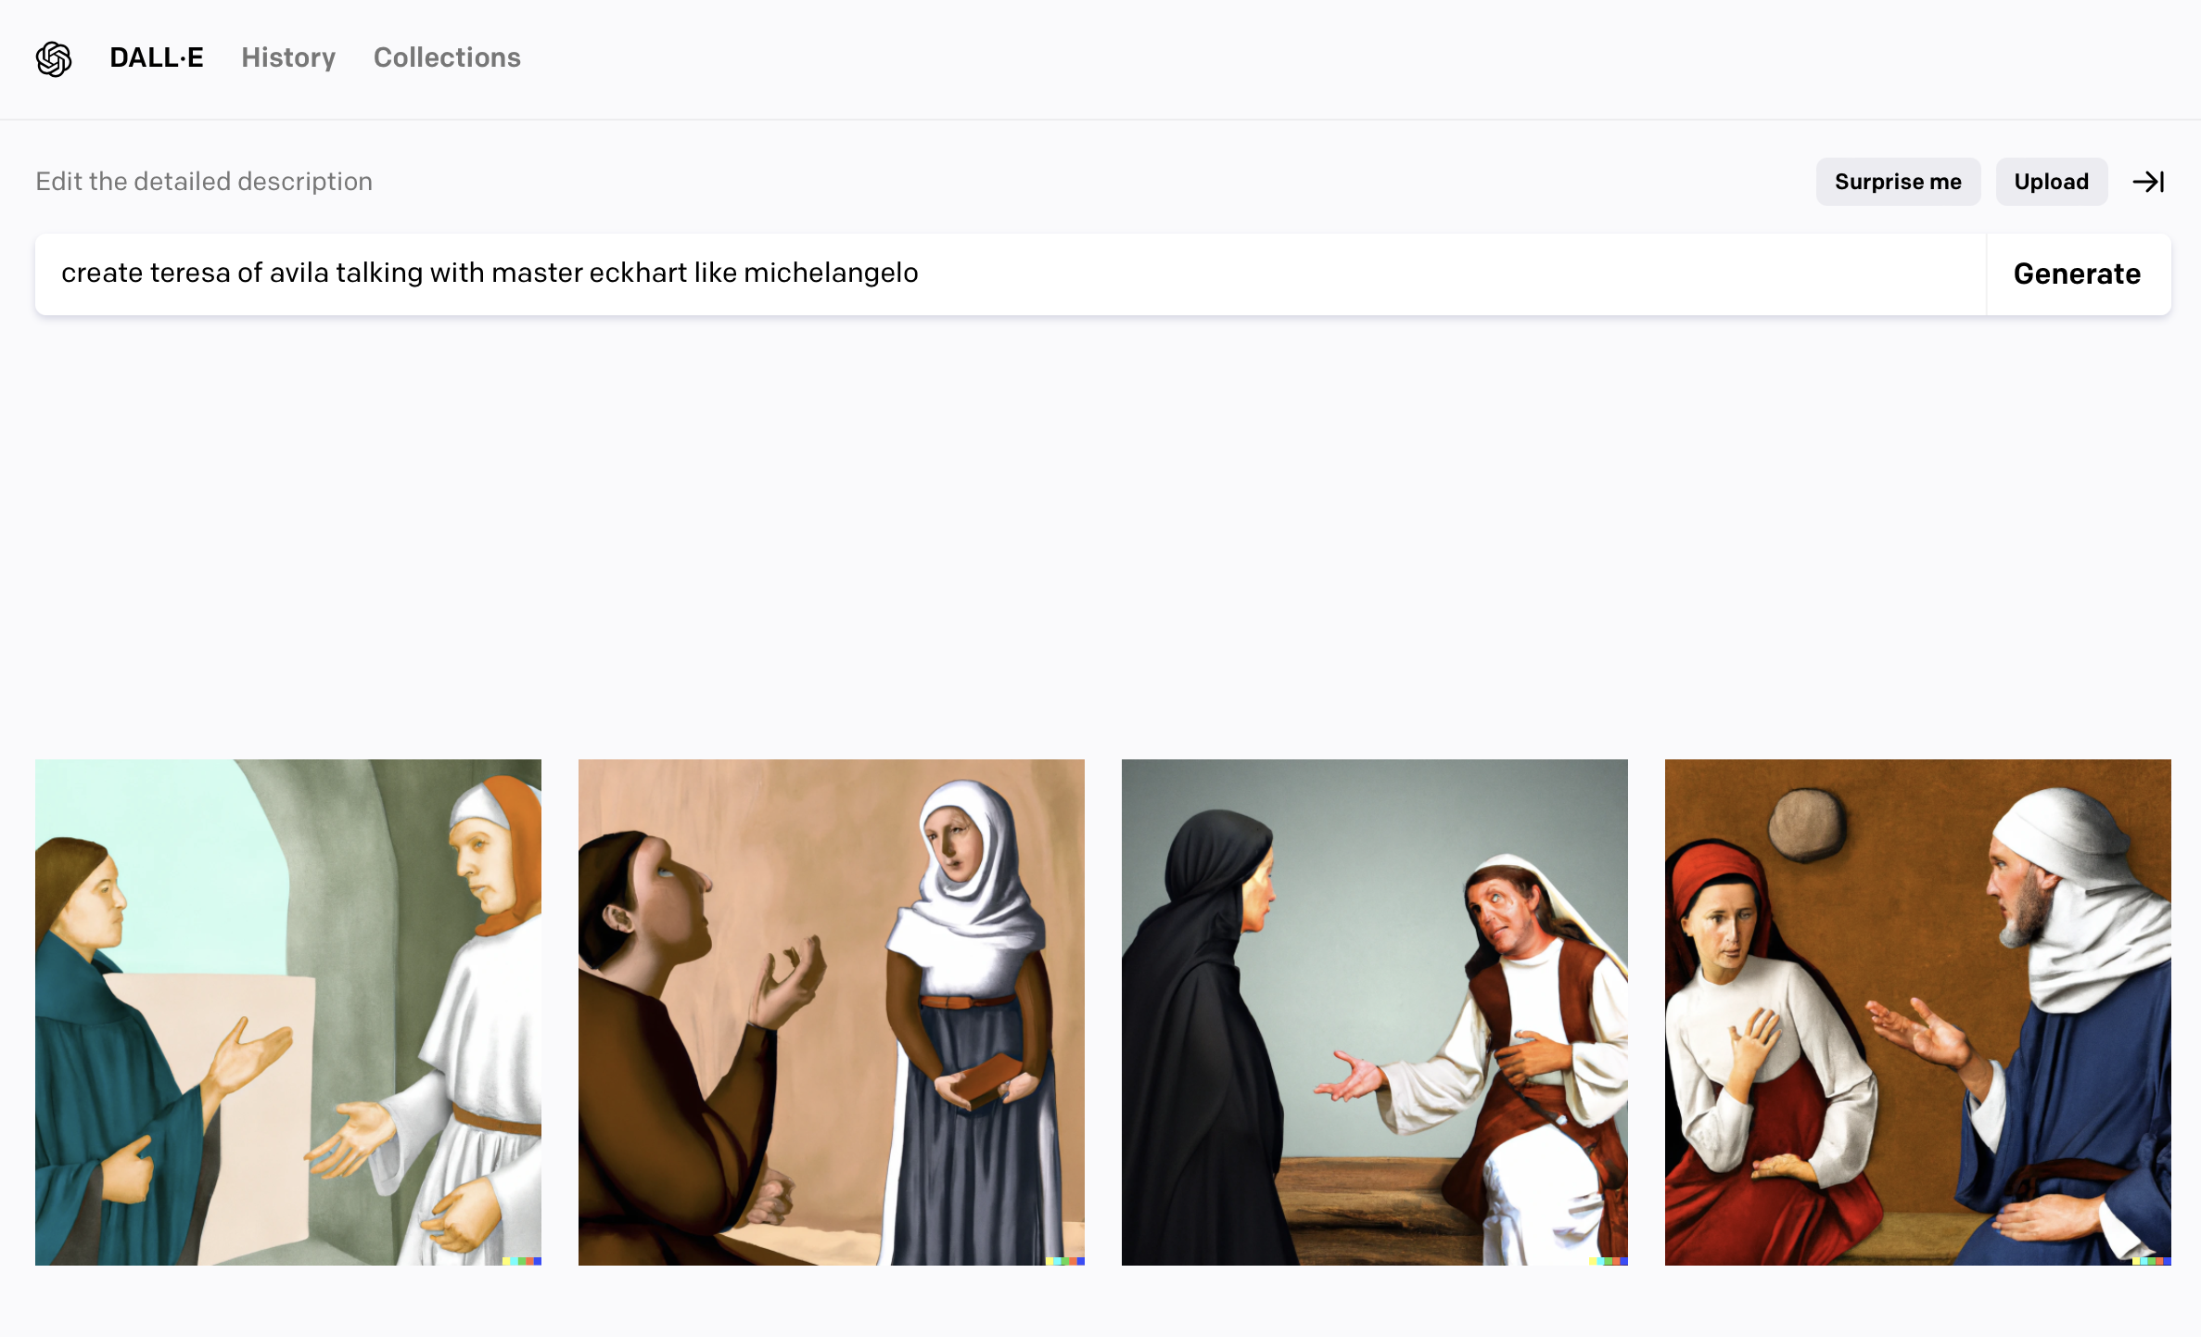Click color watermark on second generated image
The width and height of the screenshot is (2201, 1337).
coord(1065,1260)
